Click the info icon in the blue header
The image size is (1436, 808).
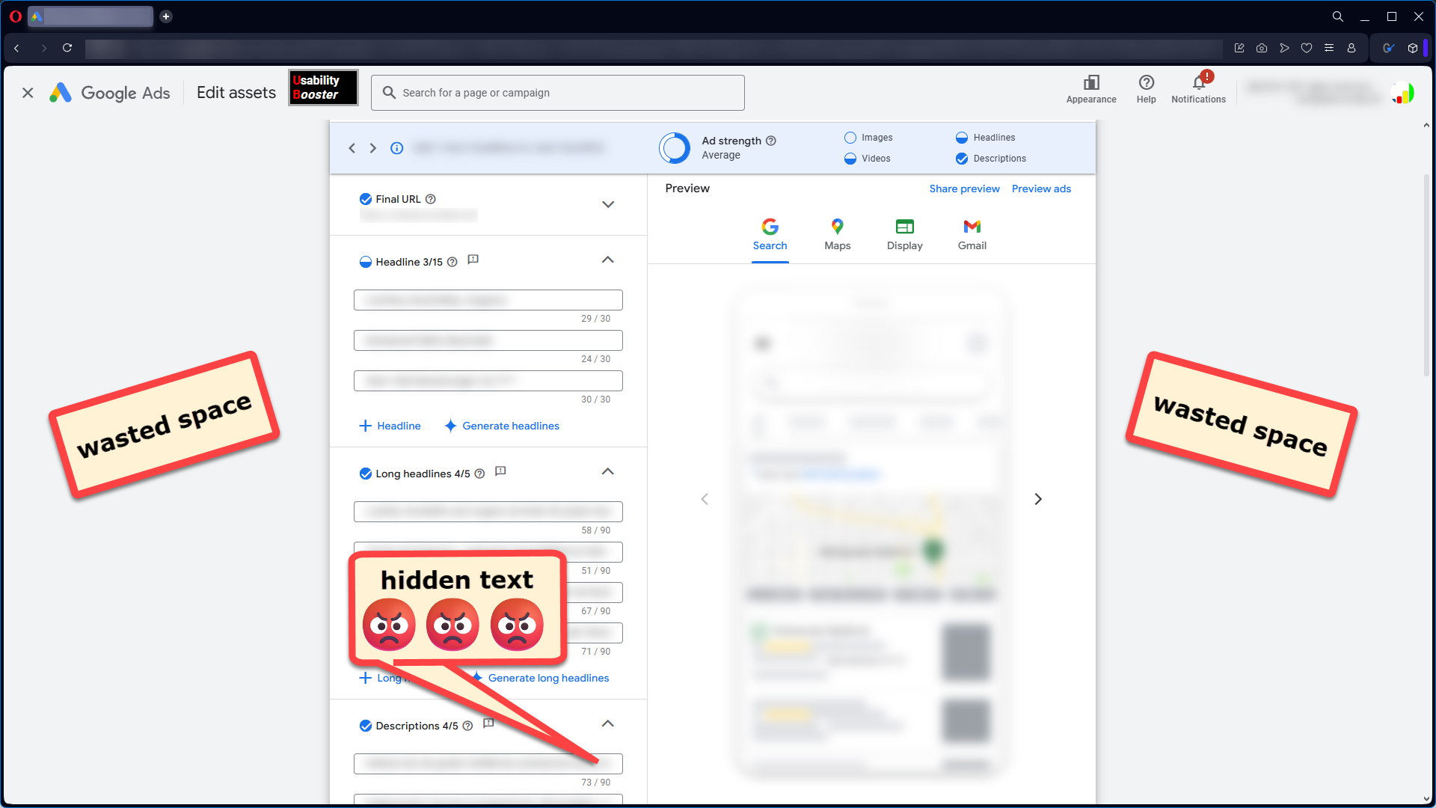(x=397, y=147)
